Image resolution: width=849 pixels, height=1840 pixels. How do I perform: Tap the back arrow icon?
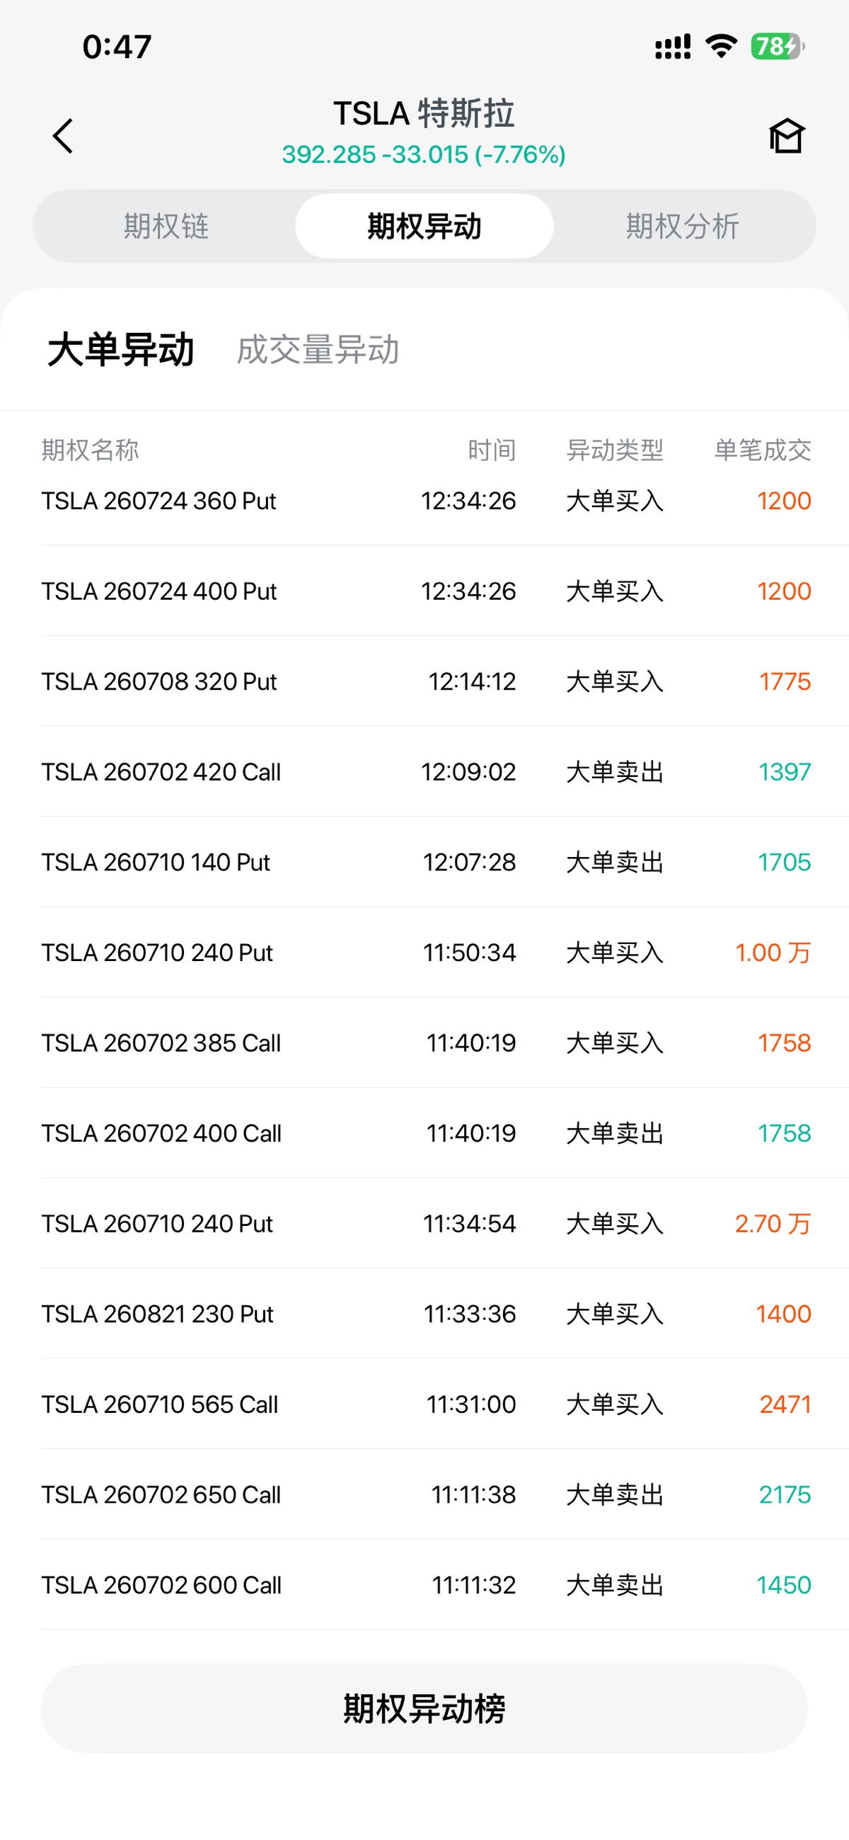pyautogui.click(x=63, y=136)
